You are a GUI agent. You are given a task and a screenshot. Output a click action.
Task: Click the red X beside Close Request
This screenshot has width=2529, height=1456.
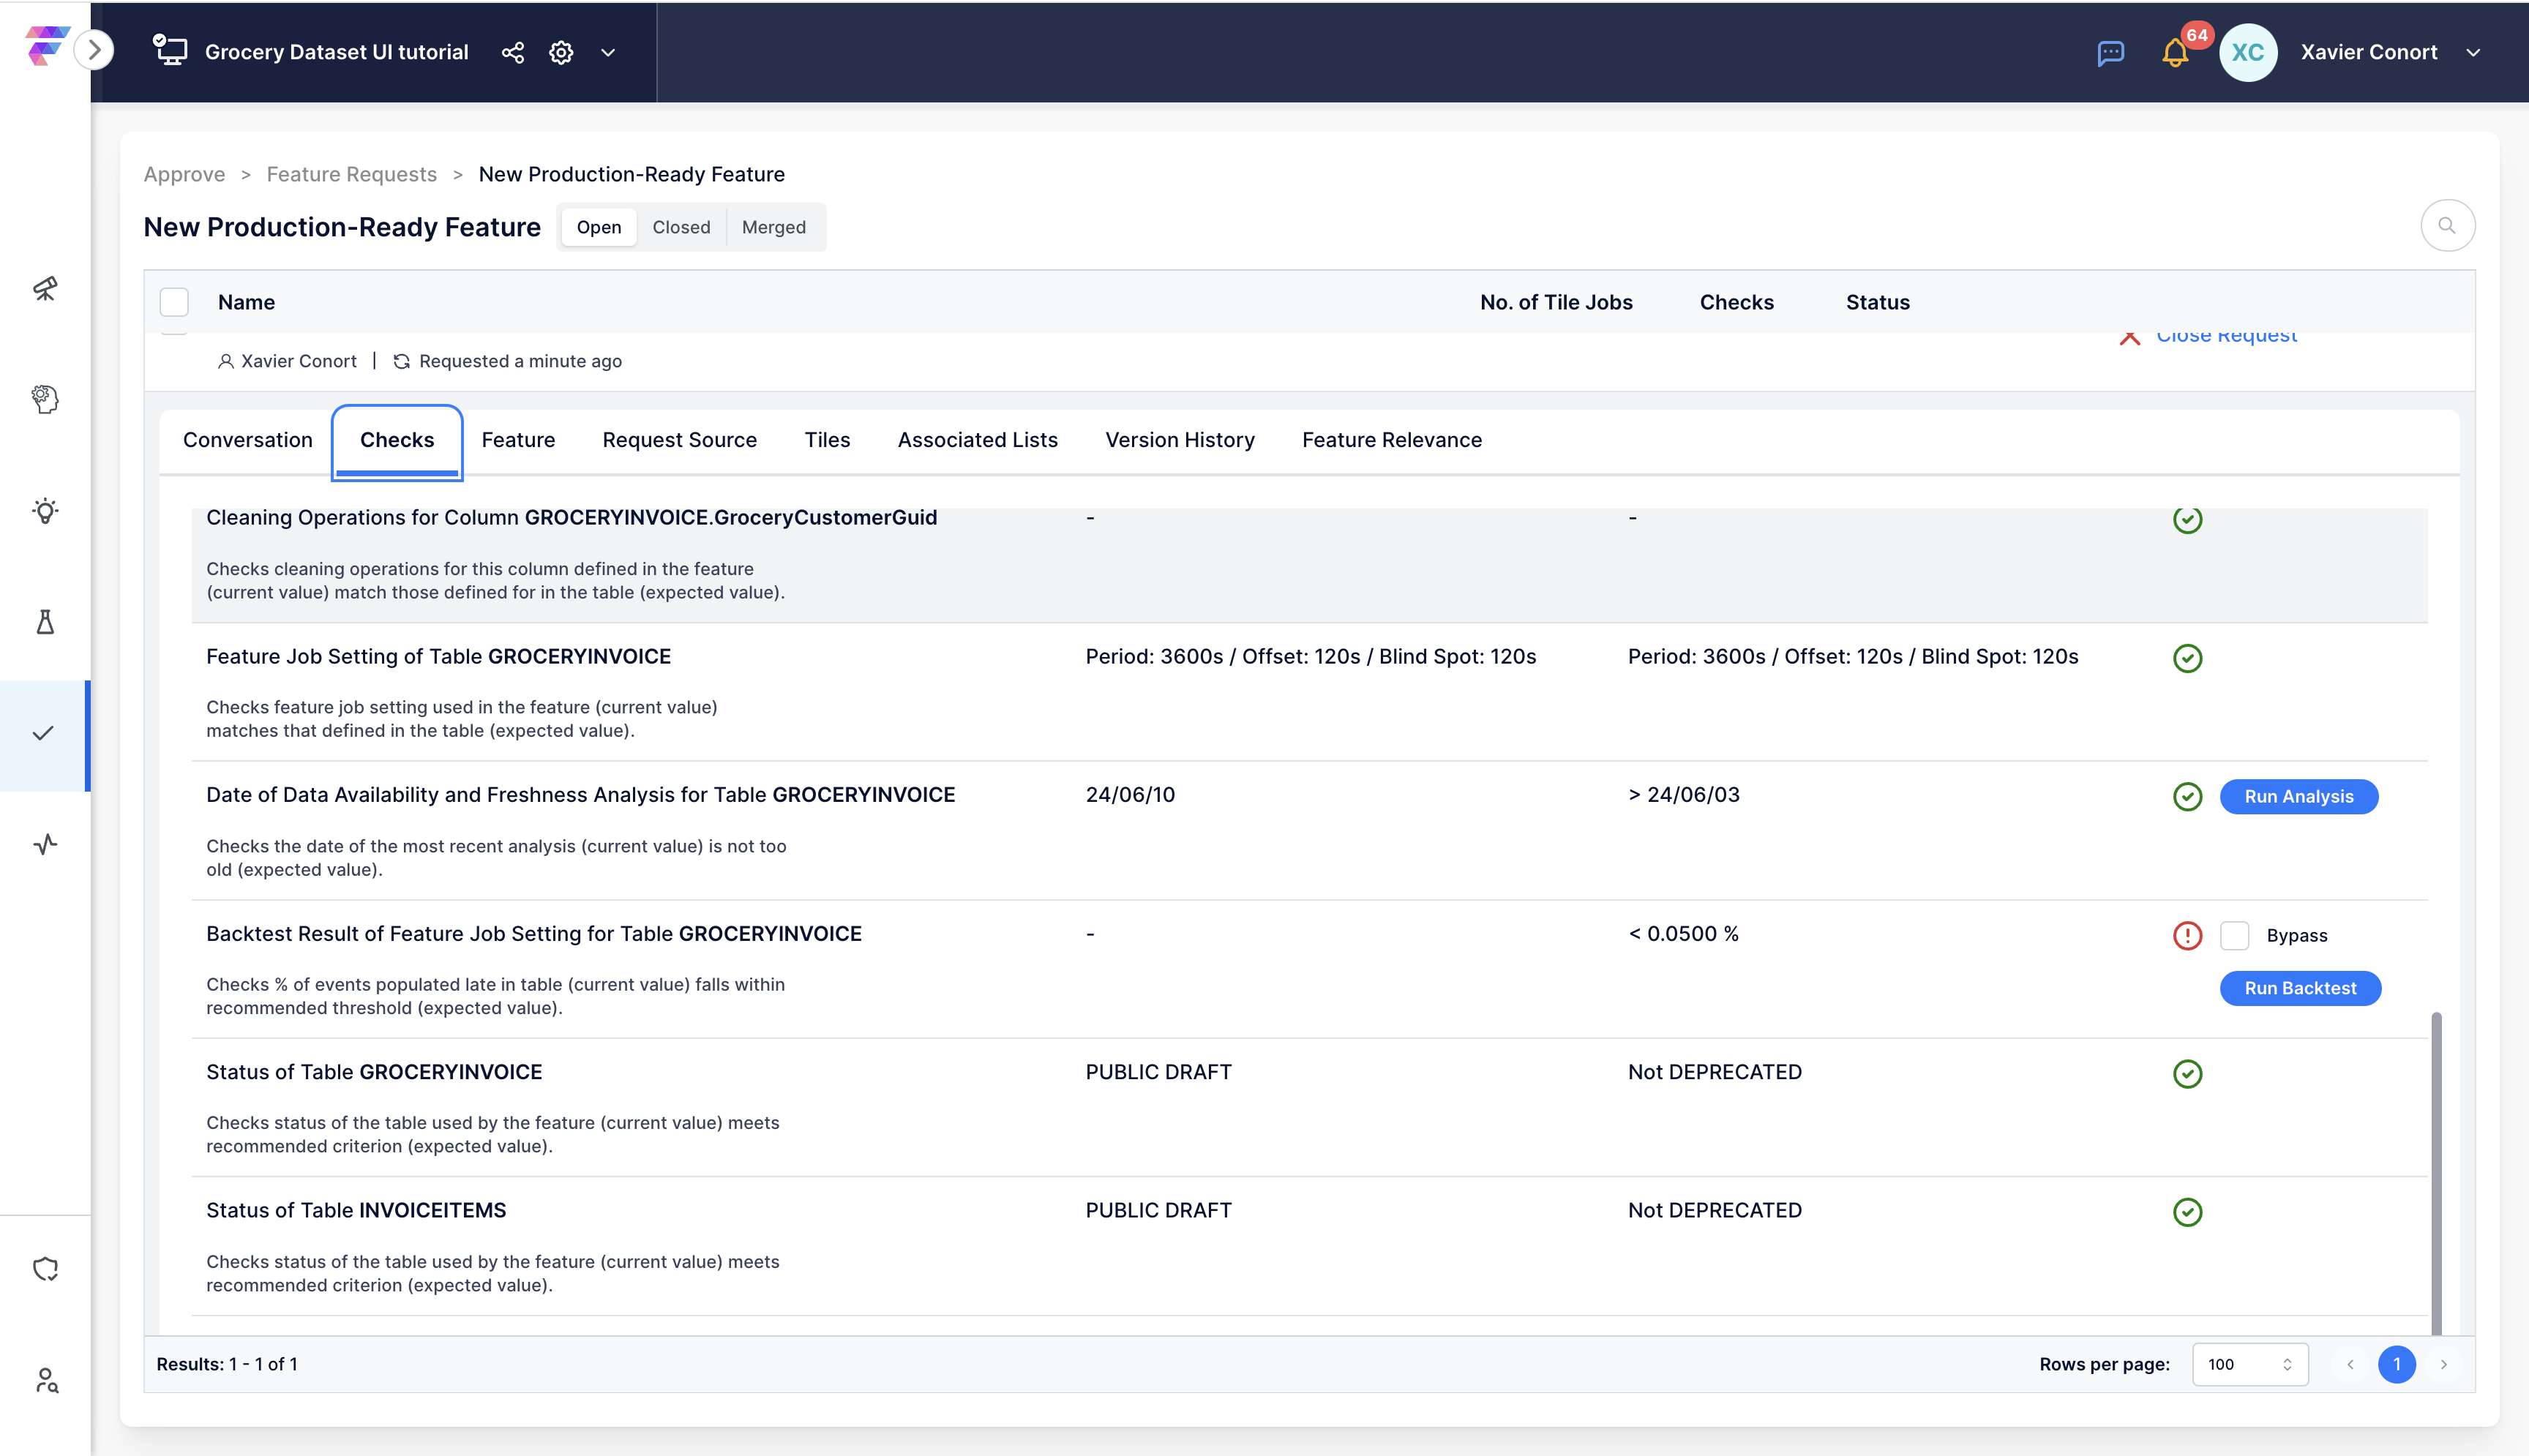[2130, 339]
